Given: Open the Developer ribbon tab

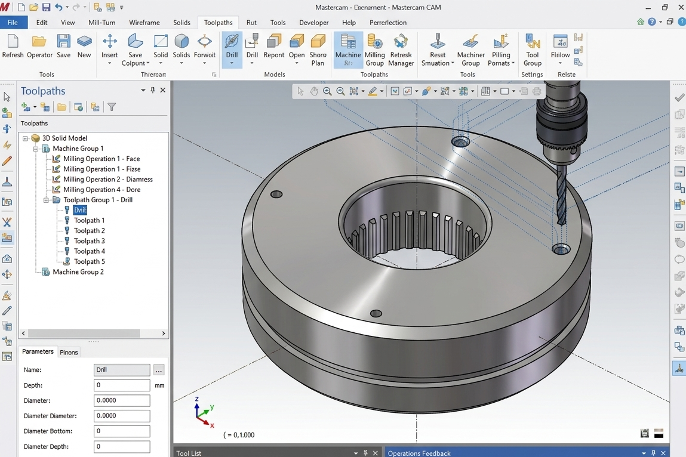Looking at the screenshot, I should click(x=313, y=22).
